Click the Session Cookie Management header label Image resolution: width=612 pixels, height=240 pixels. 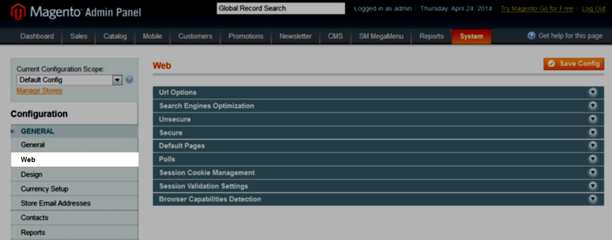(x=207, y=173)
